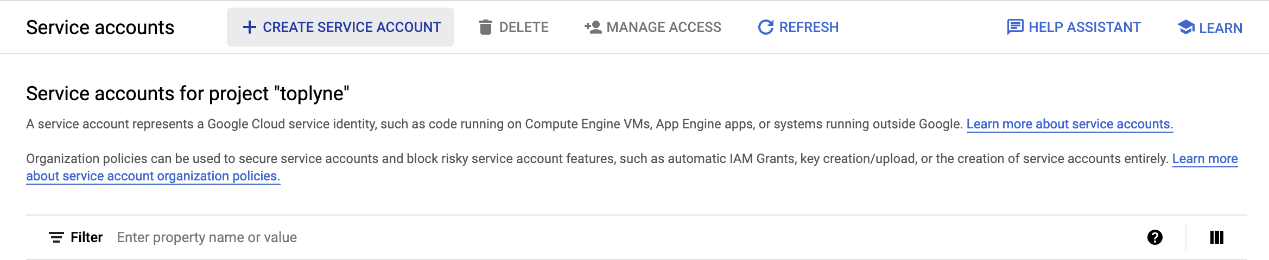Click the question mark filter help icon
The image size is (1269, 260).
[x=1155, y=237]
